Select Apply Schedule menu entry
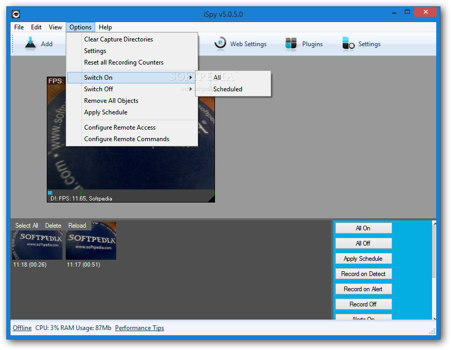 132,112
